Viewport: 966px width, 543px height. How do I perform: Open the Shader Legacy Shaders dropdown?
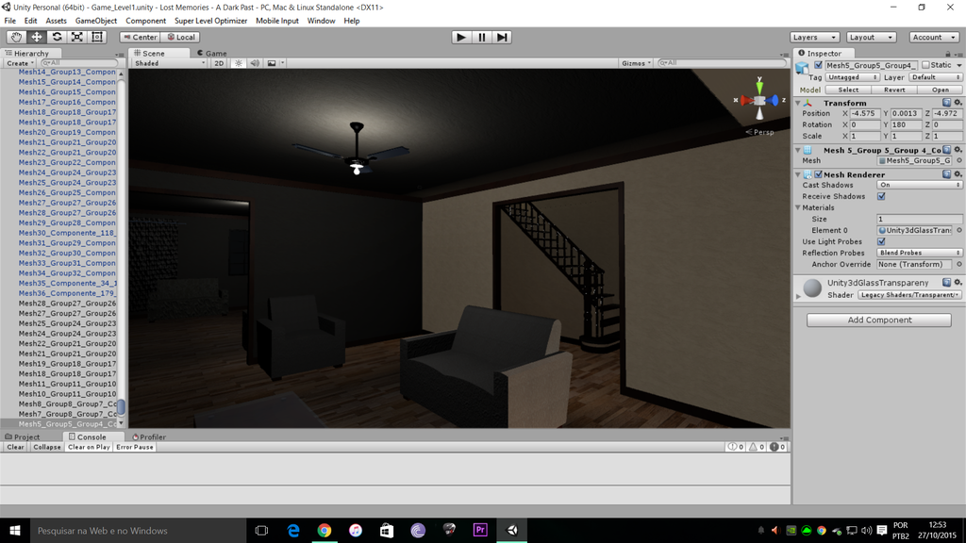click(x=908, y=295)
